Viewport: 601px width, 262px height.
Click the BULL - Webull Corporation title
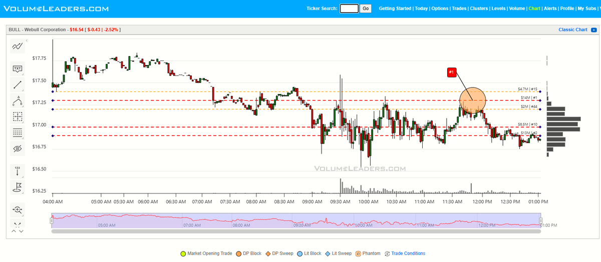(x=38, y=30)
